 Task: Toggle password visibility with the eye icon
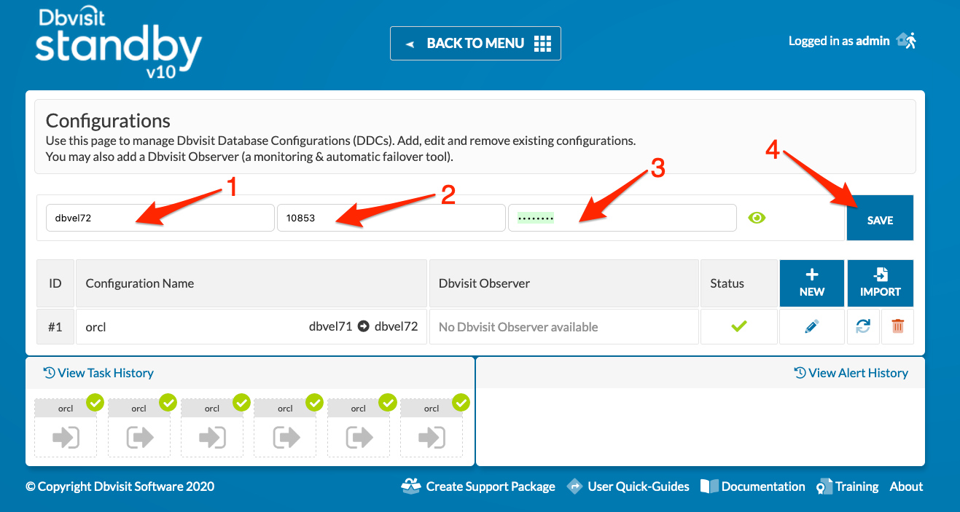pos(757,217)
